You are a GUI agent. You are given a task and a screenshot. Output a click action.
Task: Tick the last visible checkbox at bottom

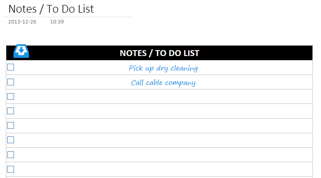click(x=11, y=169)
